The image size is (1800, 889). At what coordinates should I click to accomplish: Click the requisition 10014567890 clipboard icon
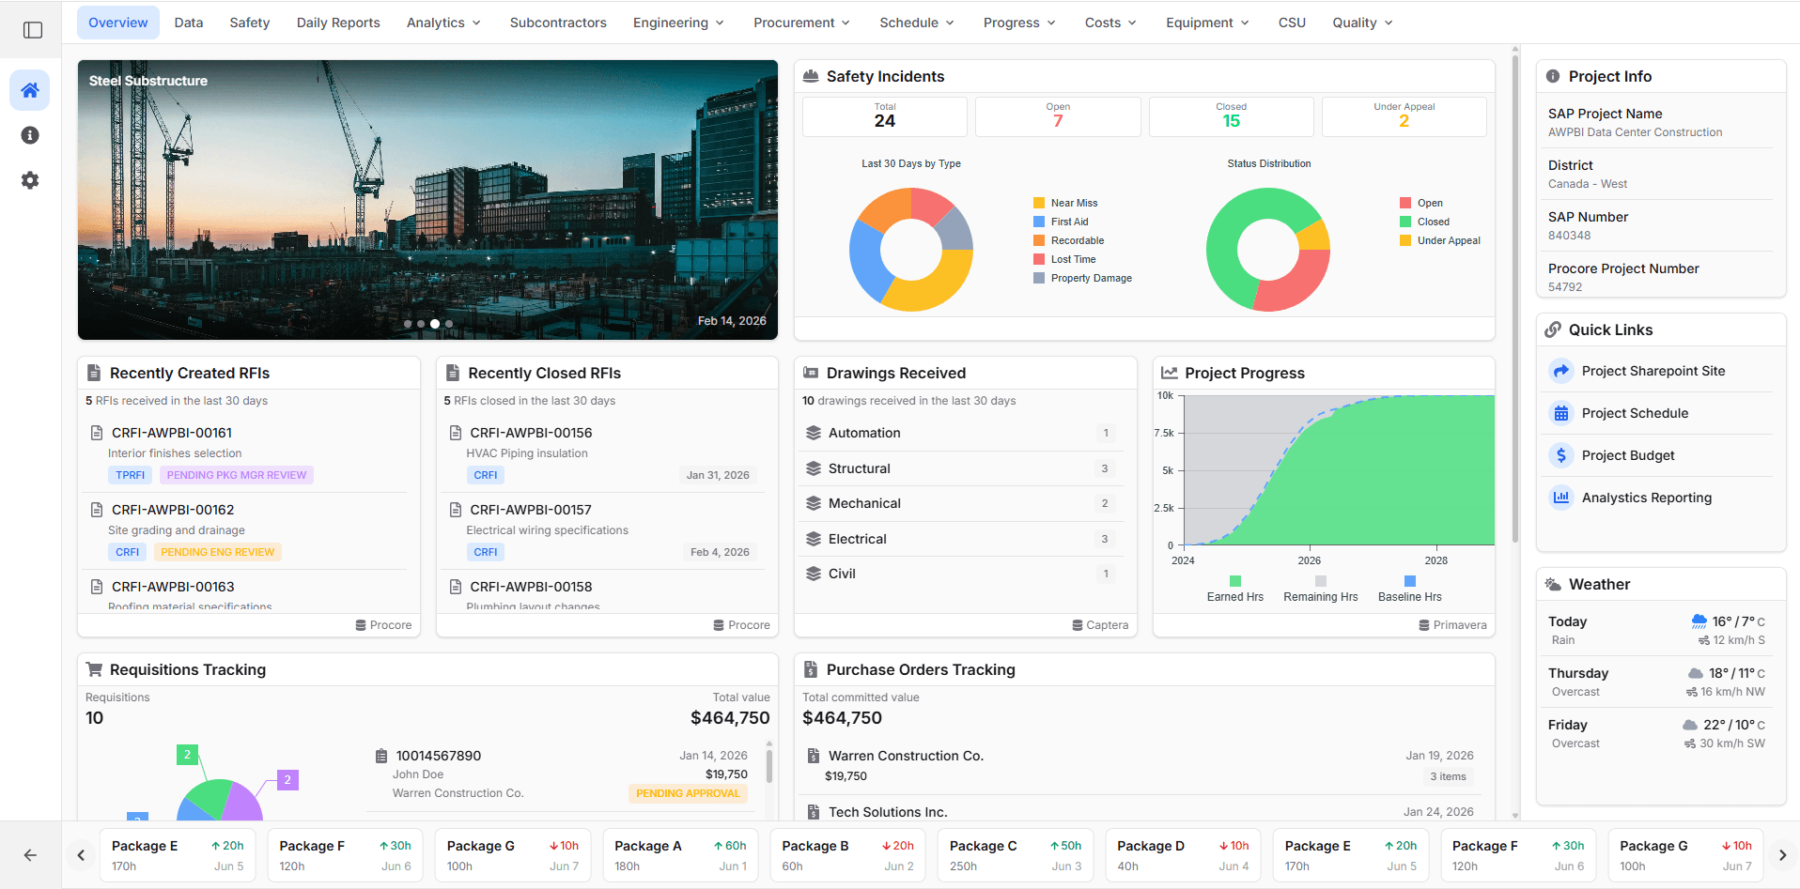pos(381,756)
